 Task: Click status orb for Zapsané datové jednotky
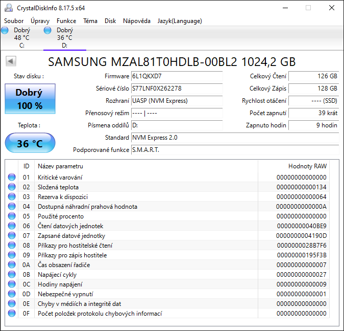tap(12, 235)
